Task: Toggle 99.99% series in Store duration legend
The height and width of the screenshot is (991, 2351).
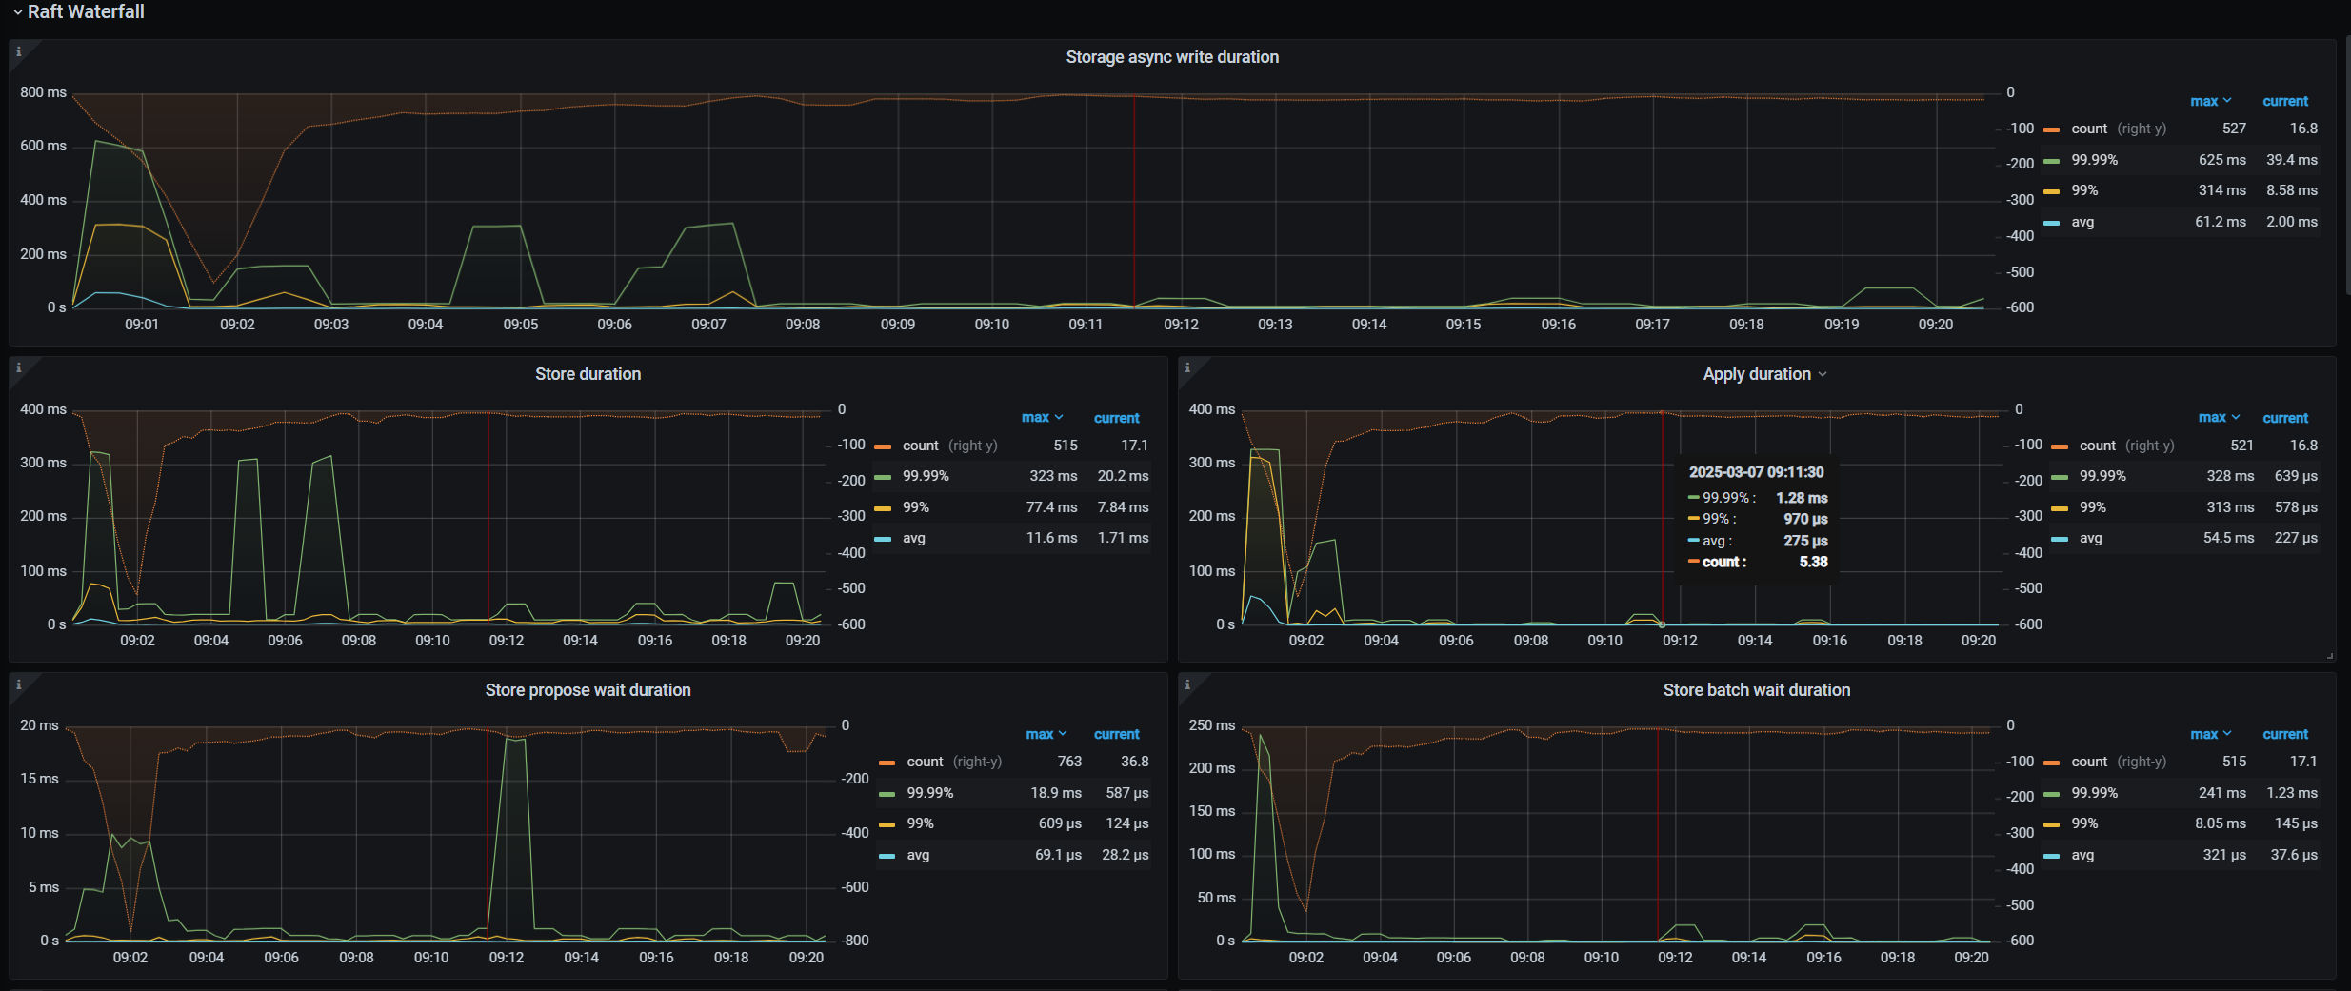Action: point(926,476)
